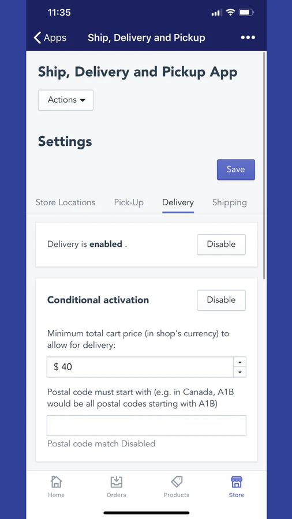Open the Products tag icon
292x519 pixels.
[177, 482]
